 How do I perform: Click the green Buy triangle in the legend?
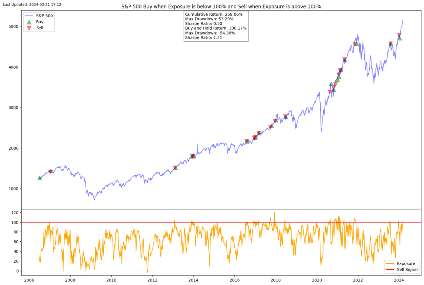(29, 22)
